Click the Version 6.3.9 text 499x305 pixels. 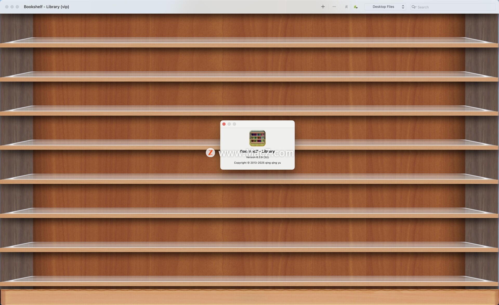point(257,157)
